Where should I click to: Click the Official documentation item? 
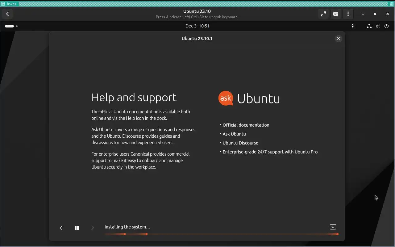246,125
